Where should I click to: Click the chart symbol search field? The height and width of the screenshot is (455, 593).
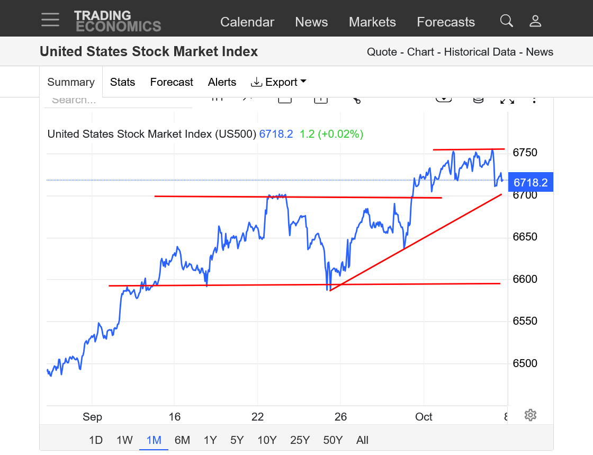pos(118,101)
